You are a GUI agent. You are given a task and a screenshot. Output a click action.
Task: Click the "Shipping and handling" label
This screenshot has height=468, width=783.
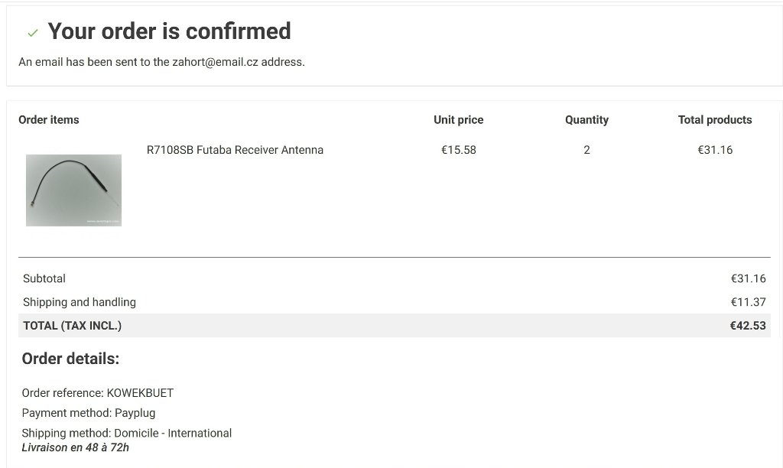click(x=80, y=302)
